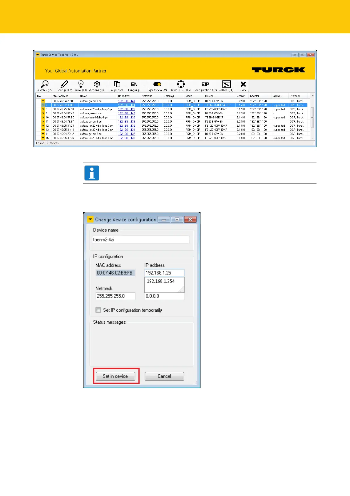Open IP link 192.168.1.140
The width and height of the screenshot is (350, 496).
[x=127, y=113]
